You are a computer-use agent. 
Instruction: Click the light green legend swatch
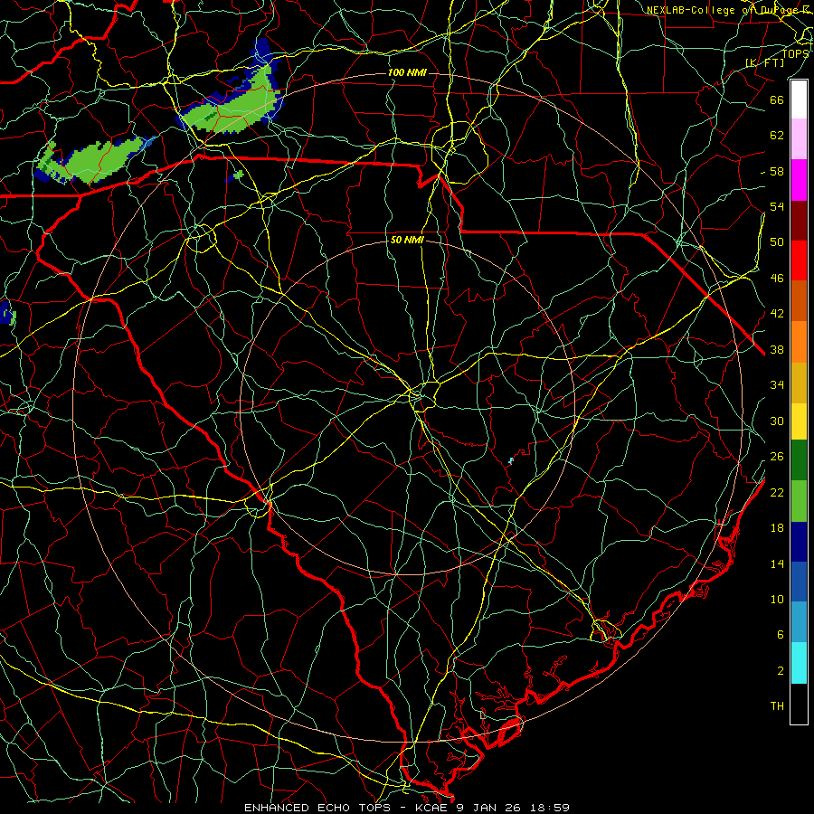click(x=799, y=501)
